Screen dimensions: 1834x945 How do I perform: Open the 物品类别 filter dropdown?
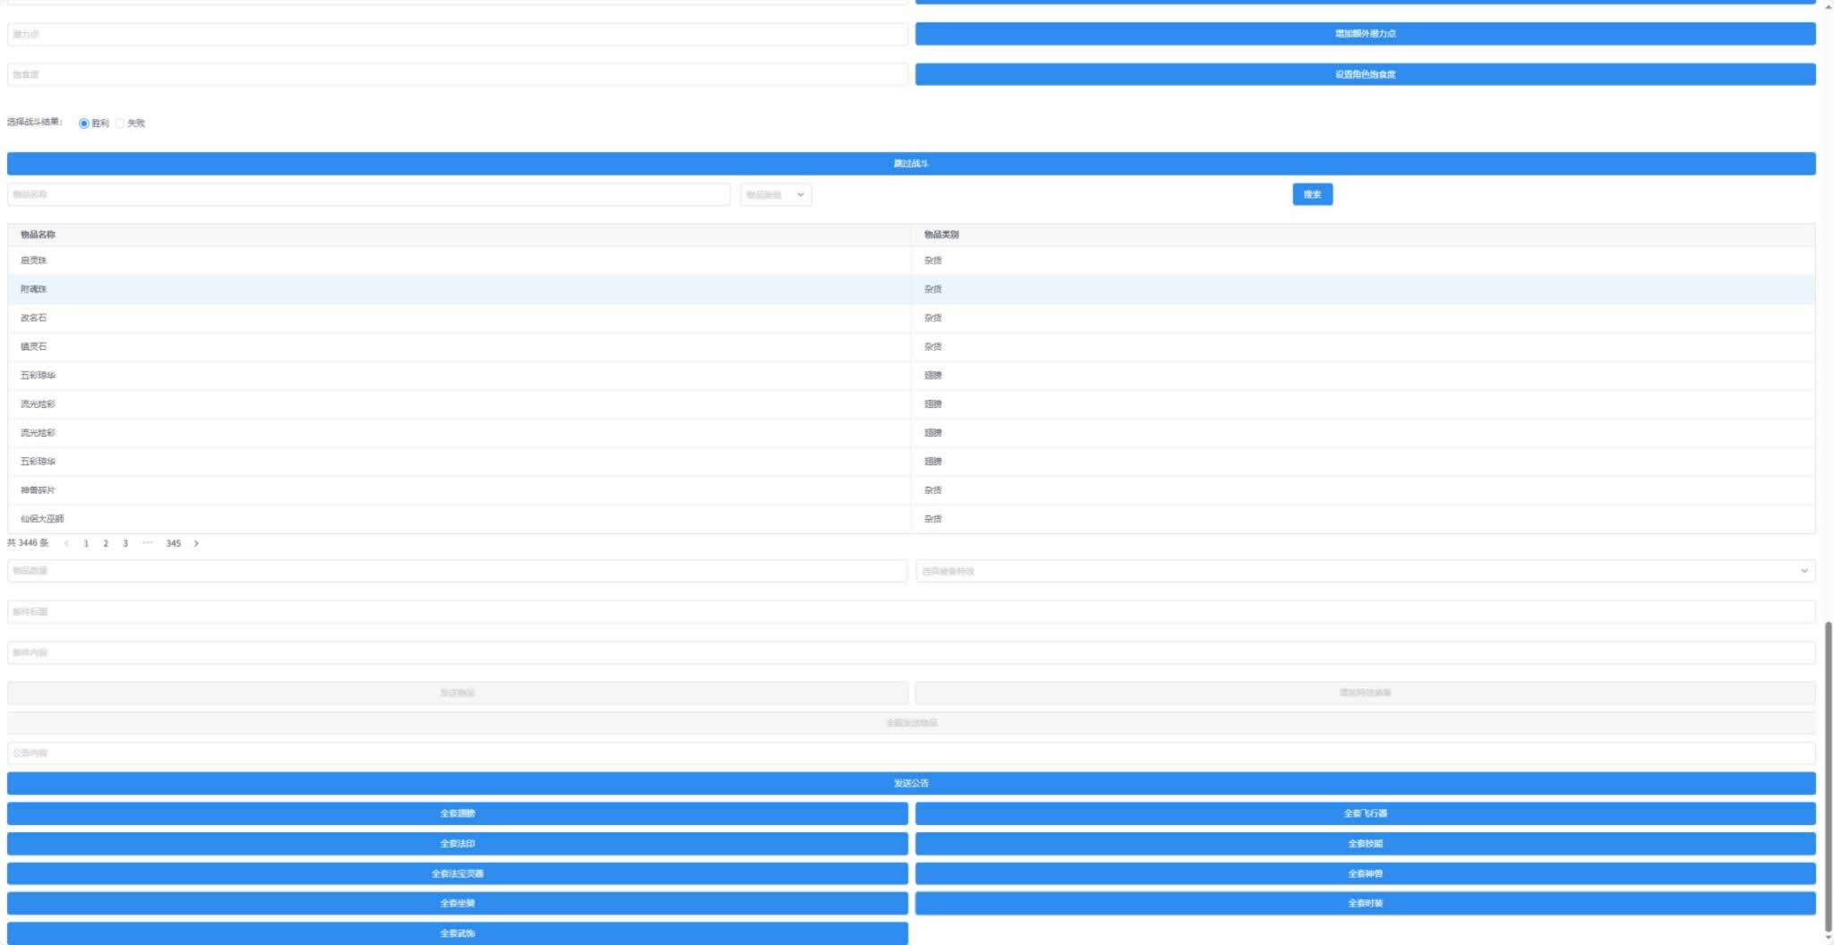776,194
